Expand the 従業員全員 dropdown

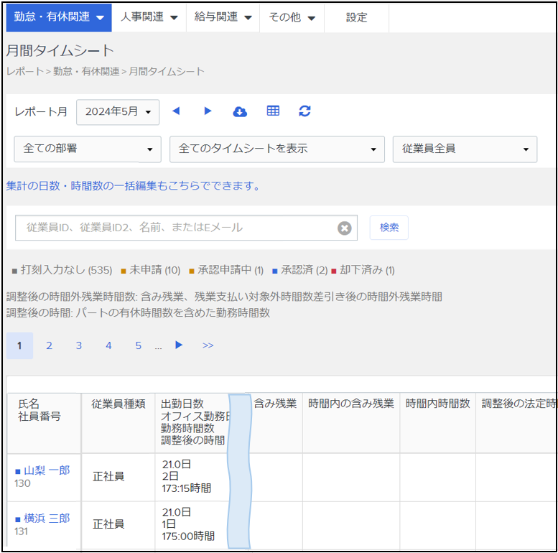click(x=465, y=149)
